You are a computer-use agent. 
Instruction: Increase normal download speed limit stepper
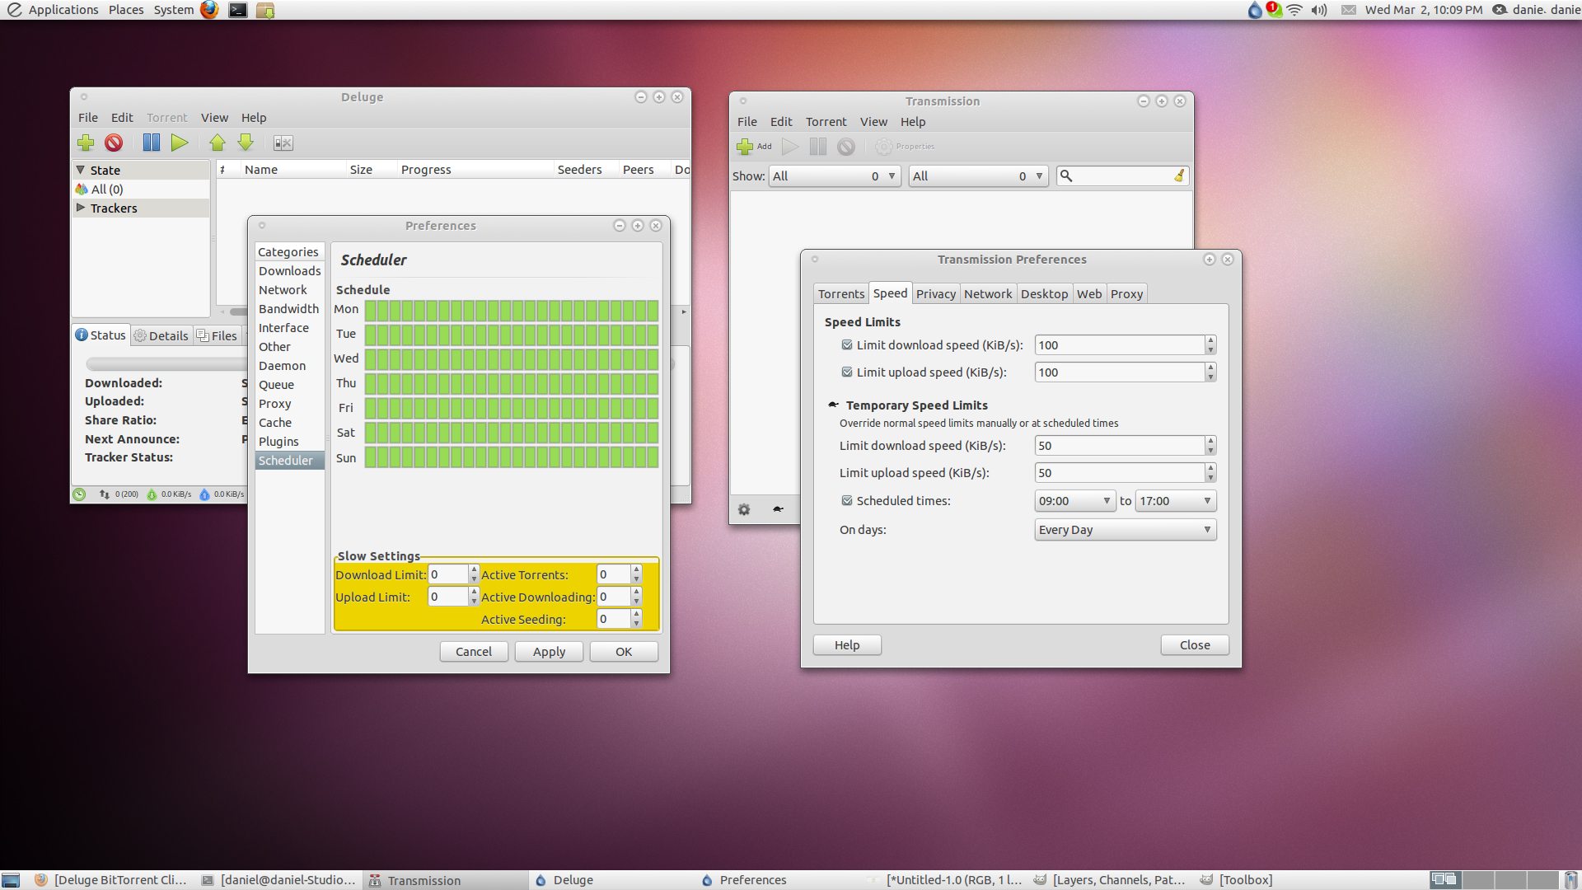(1210, 340)
